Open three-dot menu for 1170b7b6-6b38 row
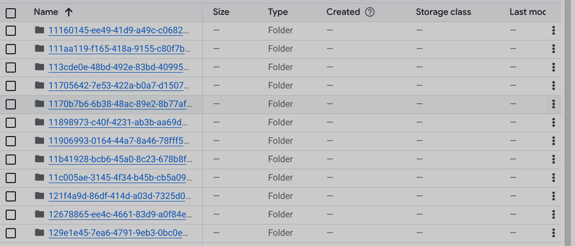 coord(553,104)
